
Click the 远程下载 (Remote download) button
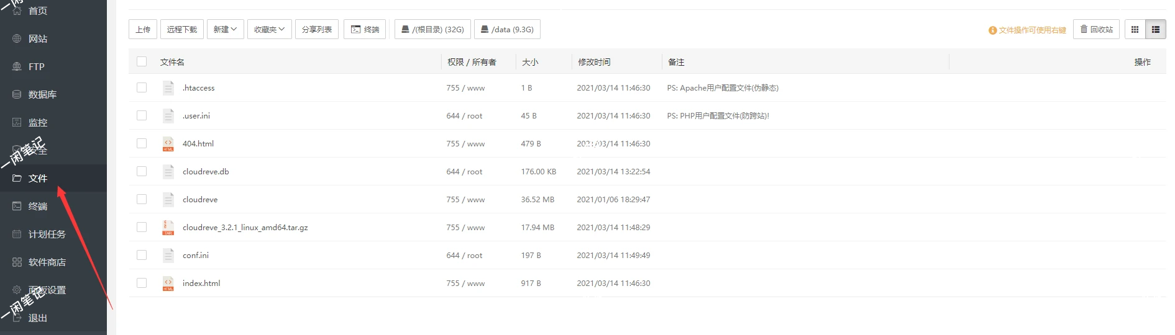[x=181, y=29]
